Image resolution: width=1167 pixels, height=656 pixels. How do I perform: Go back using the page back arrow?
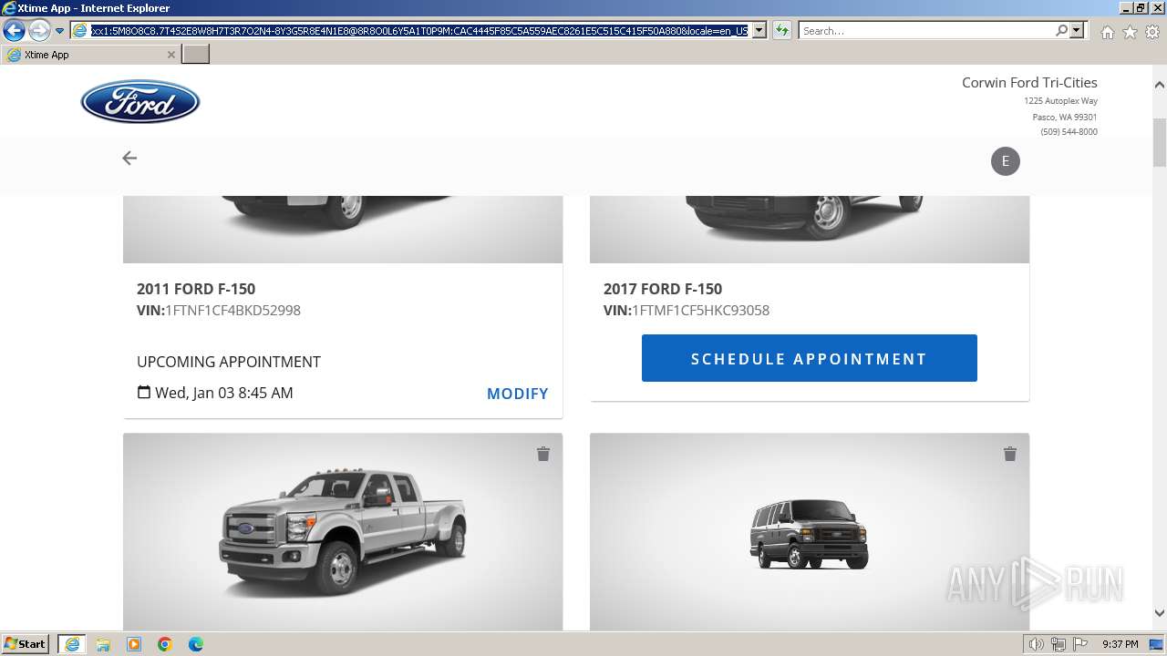129,159
